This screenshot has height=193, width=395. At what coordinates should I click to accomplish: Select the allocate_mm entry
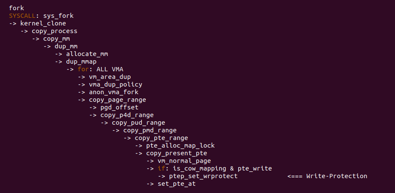pyautogui.click(x=87, y=54)
